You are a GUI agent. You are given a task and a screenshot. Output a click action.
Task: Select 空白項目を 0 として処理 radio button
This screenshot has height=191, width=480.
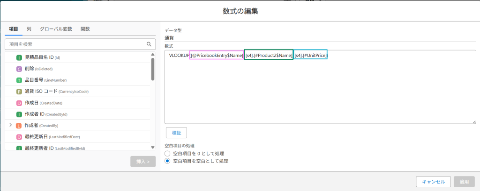tap(167, 153)
